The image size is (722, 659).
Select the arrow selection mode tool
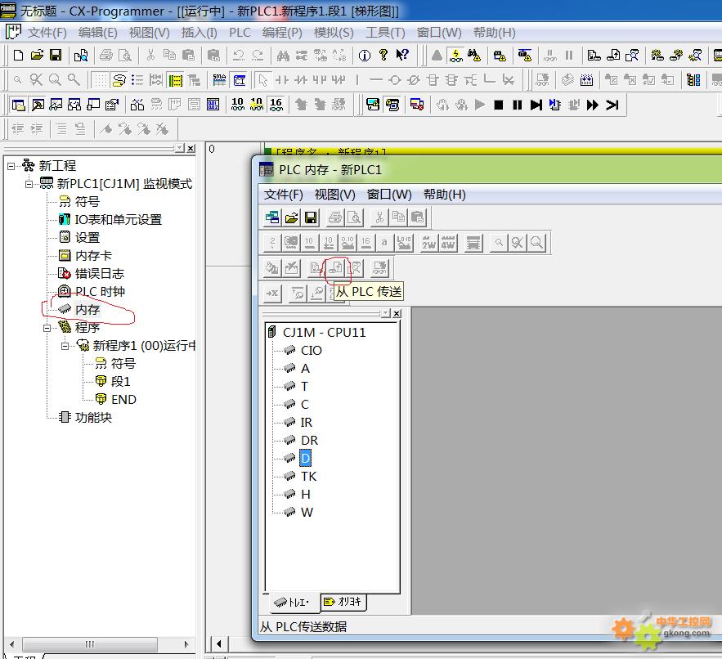click(x=263, y=80)
